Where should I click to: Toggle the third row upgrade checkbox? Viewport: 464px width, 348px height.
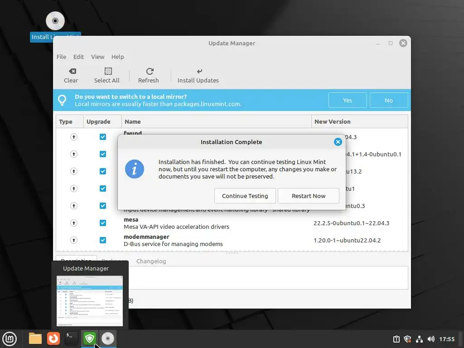[x=103, y=171]
